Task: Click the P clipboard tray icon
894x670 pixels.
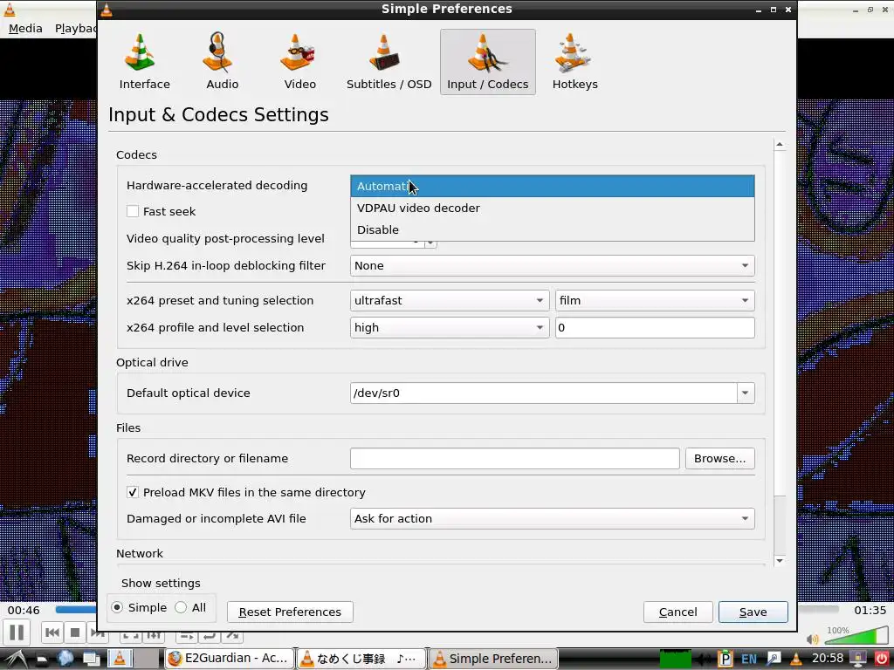Action: [x=726, y=659]
